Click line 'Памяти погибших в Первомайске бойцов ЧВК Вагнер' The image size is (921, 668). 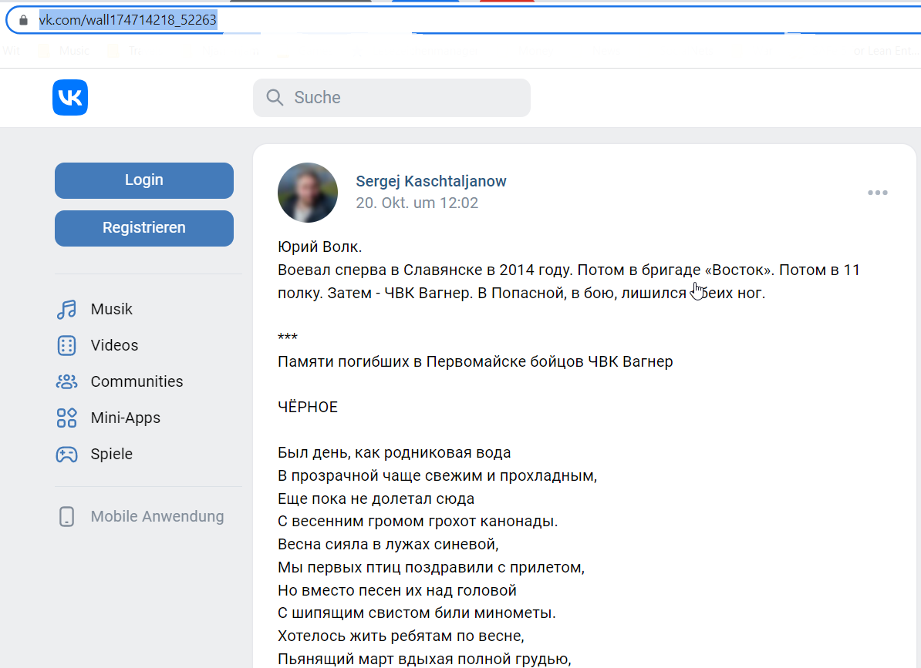coord(475,362)
